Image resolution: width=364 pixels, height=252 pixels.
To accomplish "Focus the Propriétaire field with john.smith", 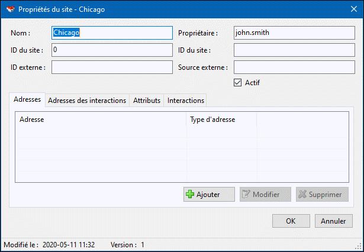I will [x=294, y=33].
